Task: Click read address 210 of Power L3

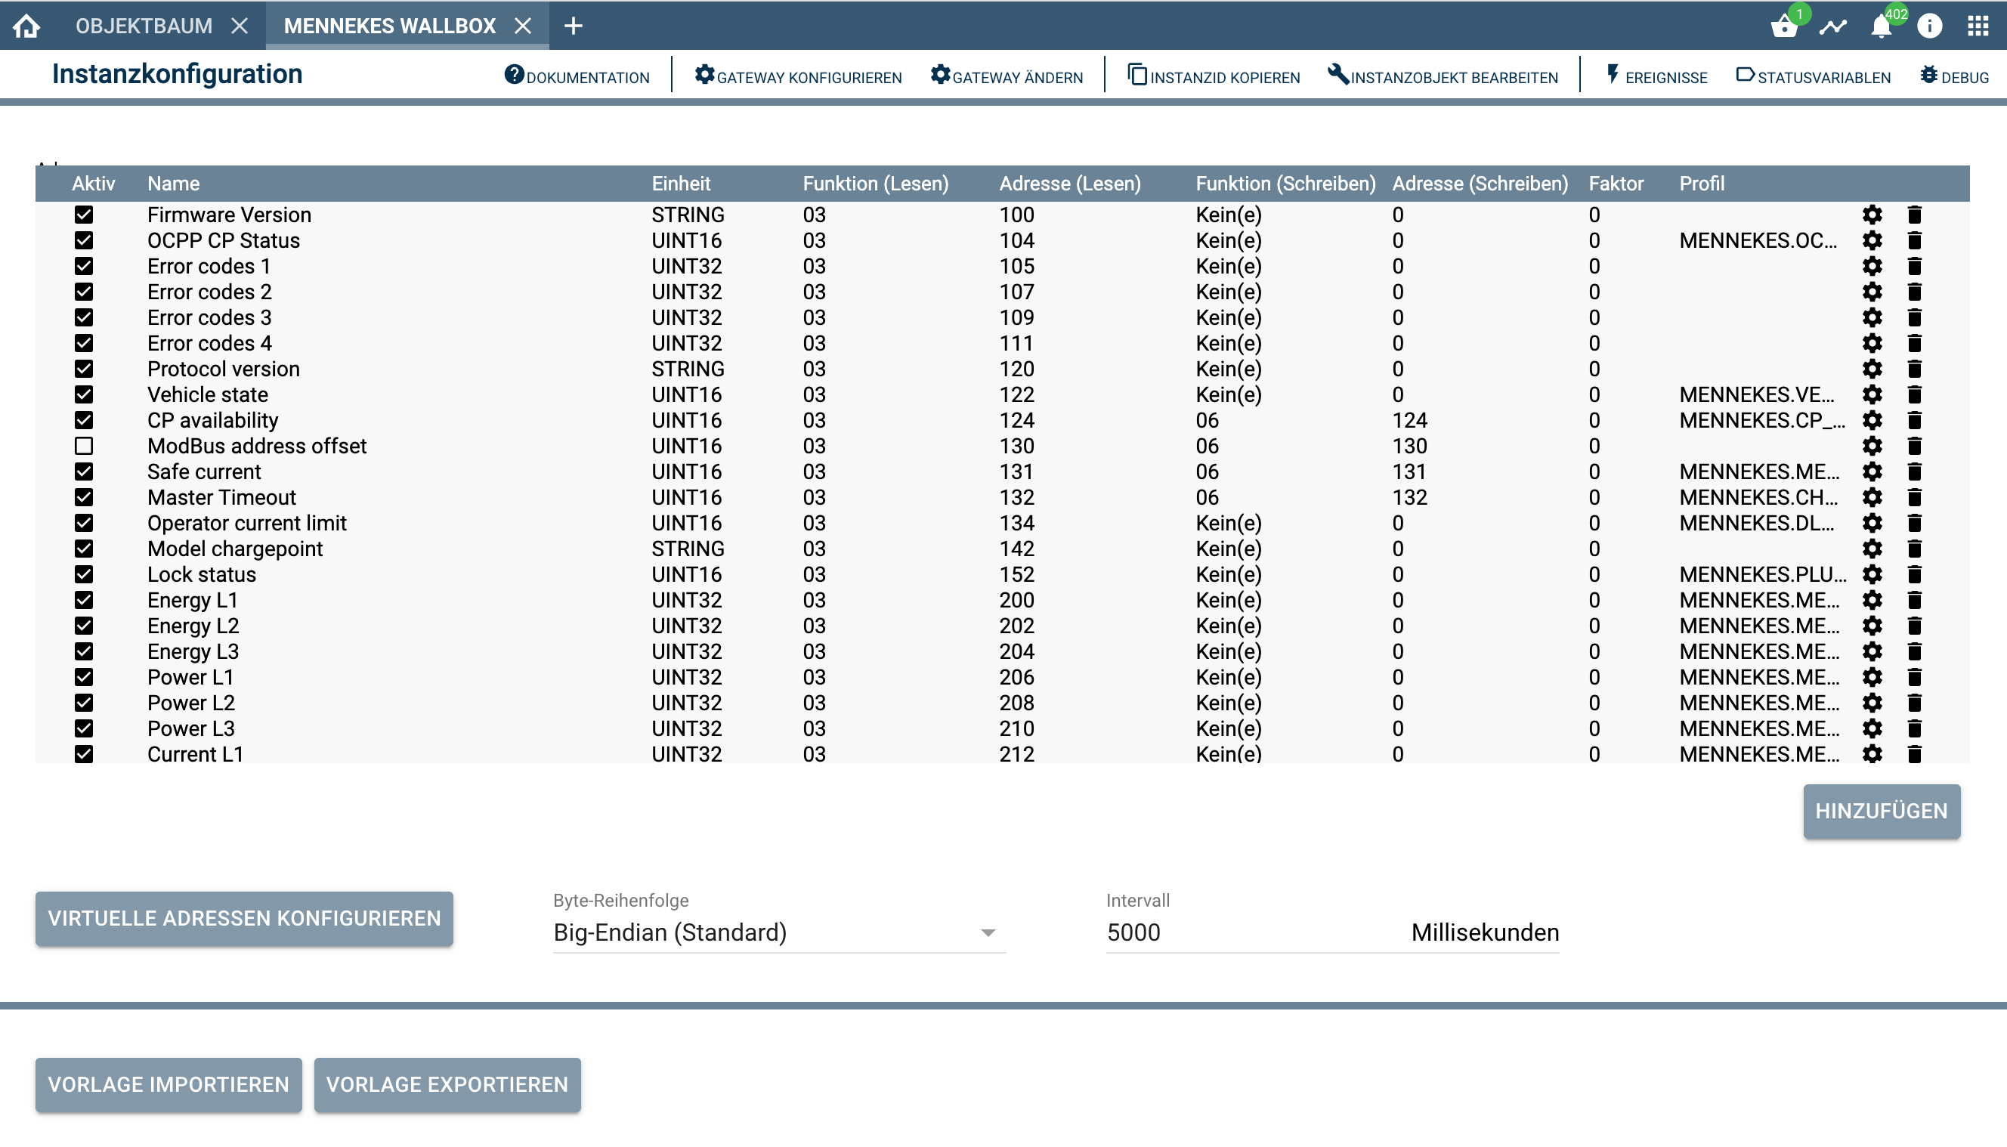Action: [x=1017, y=728]
